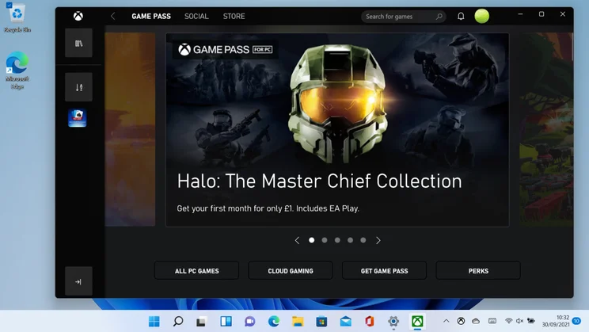Image resolution: width=589 pixels, height=332 pixels.
Task: Select the second carousel dot
Action: coord(325,240)
